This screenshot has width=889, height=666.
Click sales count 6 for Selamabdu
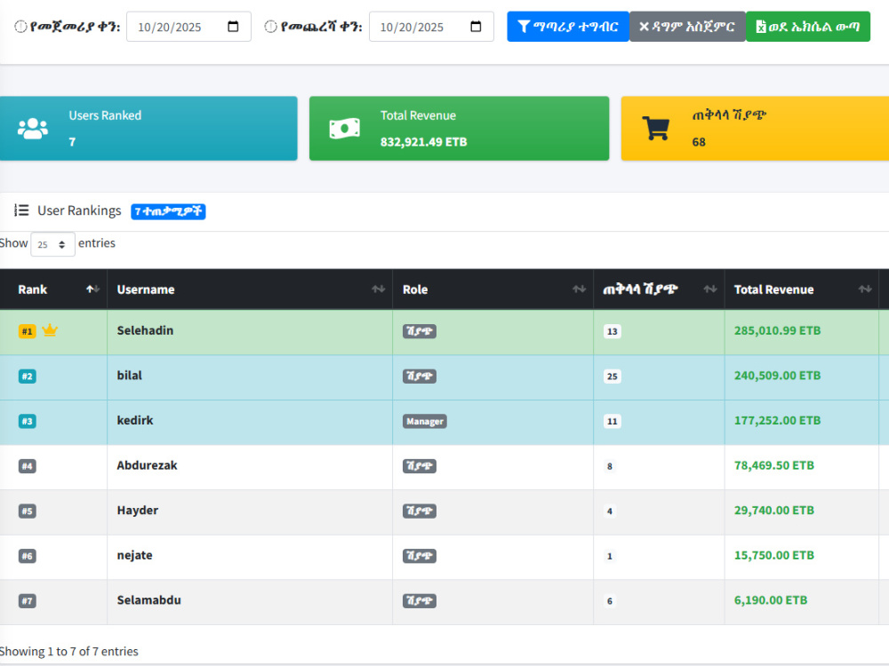point(610,601)
